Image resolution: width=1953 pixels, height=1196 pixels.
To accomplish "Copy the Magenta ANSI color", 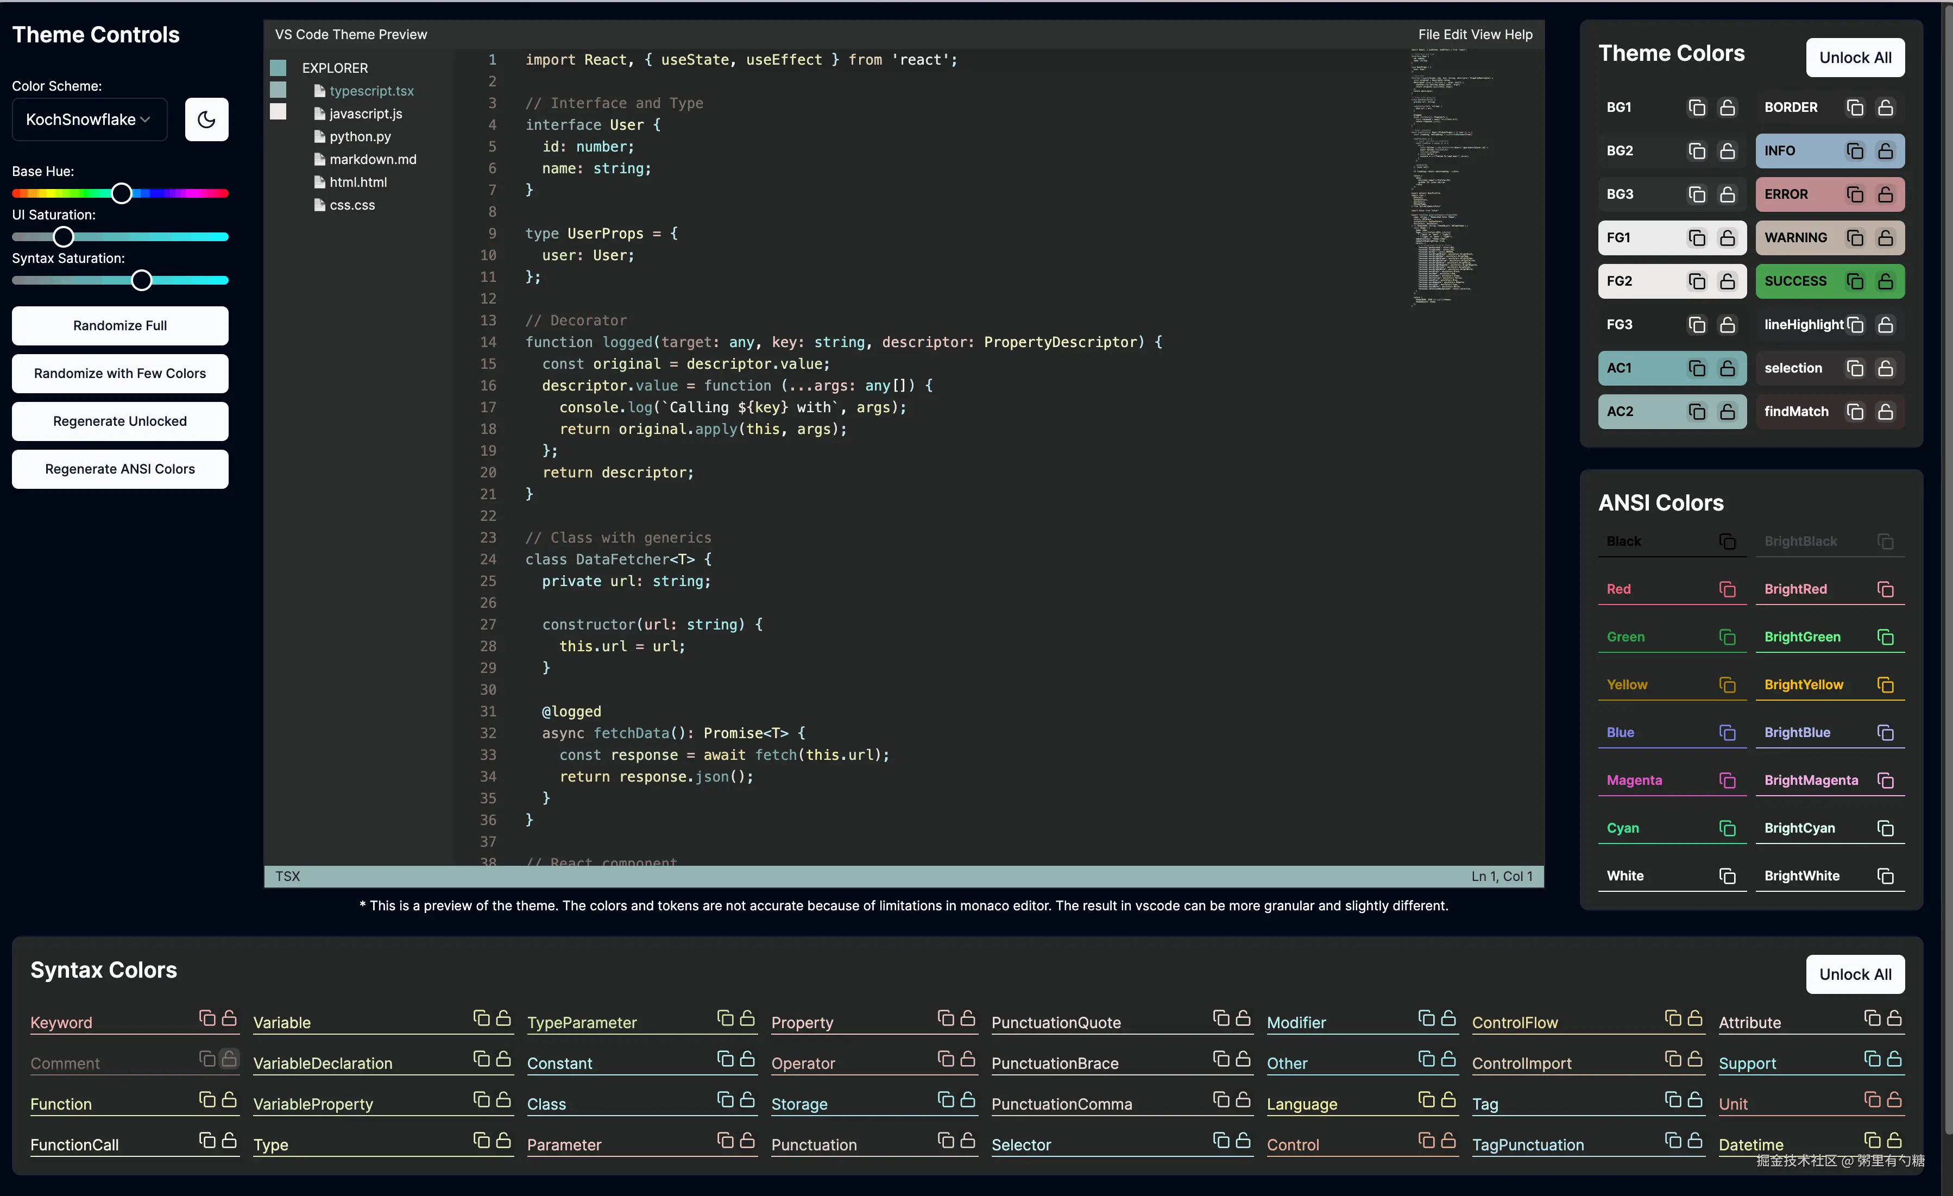I will click(1727, 780).
